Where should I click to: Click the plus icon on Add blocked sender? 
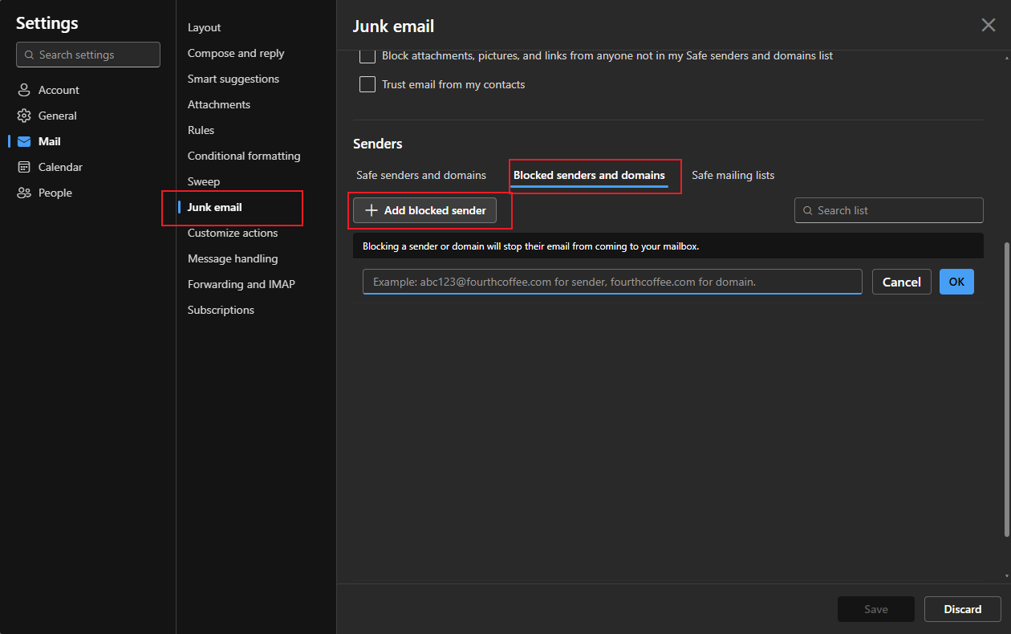[x=371, y=209]
